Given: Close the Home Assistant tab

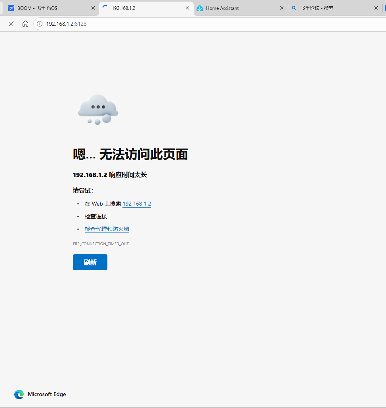Looking at the screenshot, I should tap(282, 8).
